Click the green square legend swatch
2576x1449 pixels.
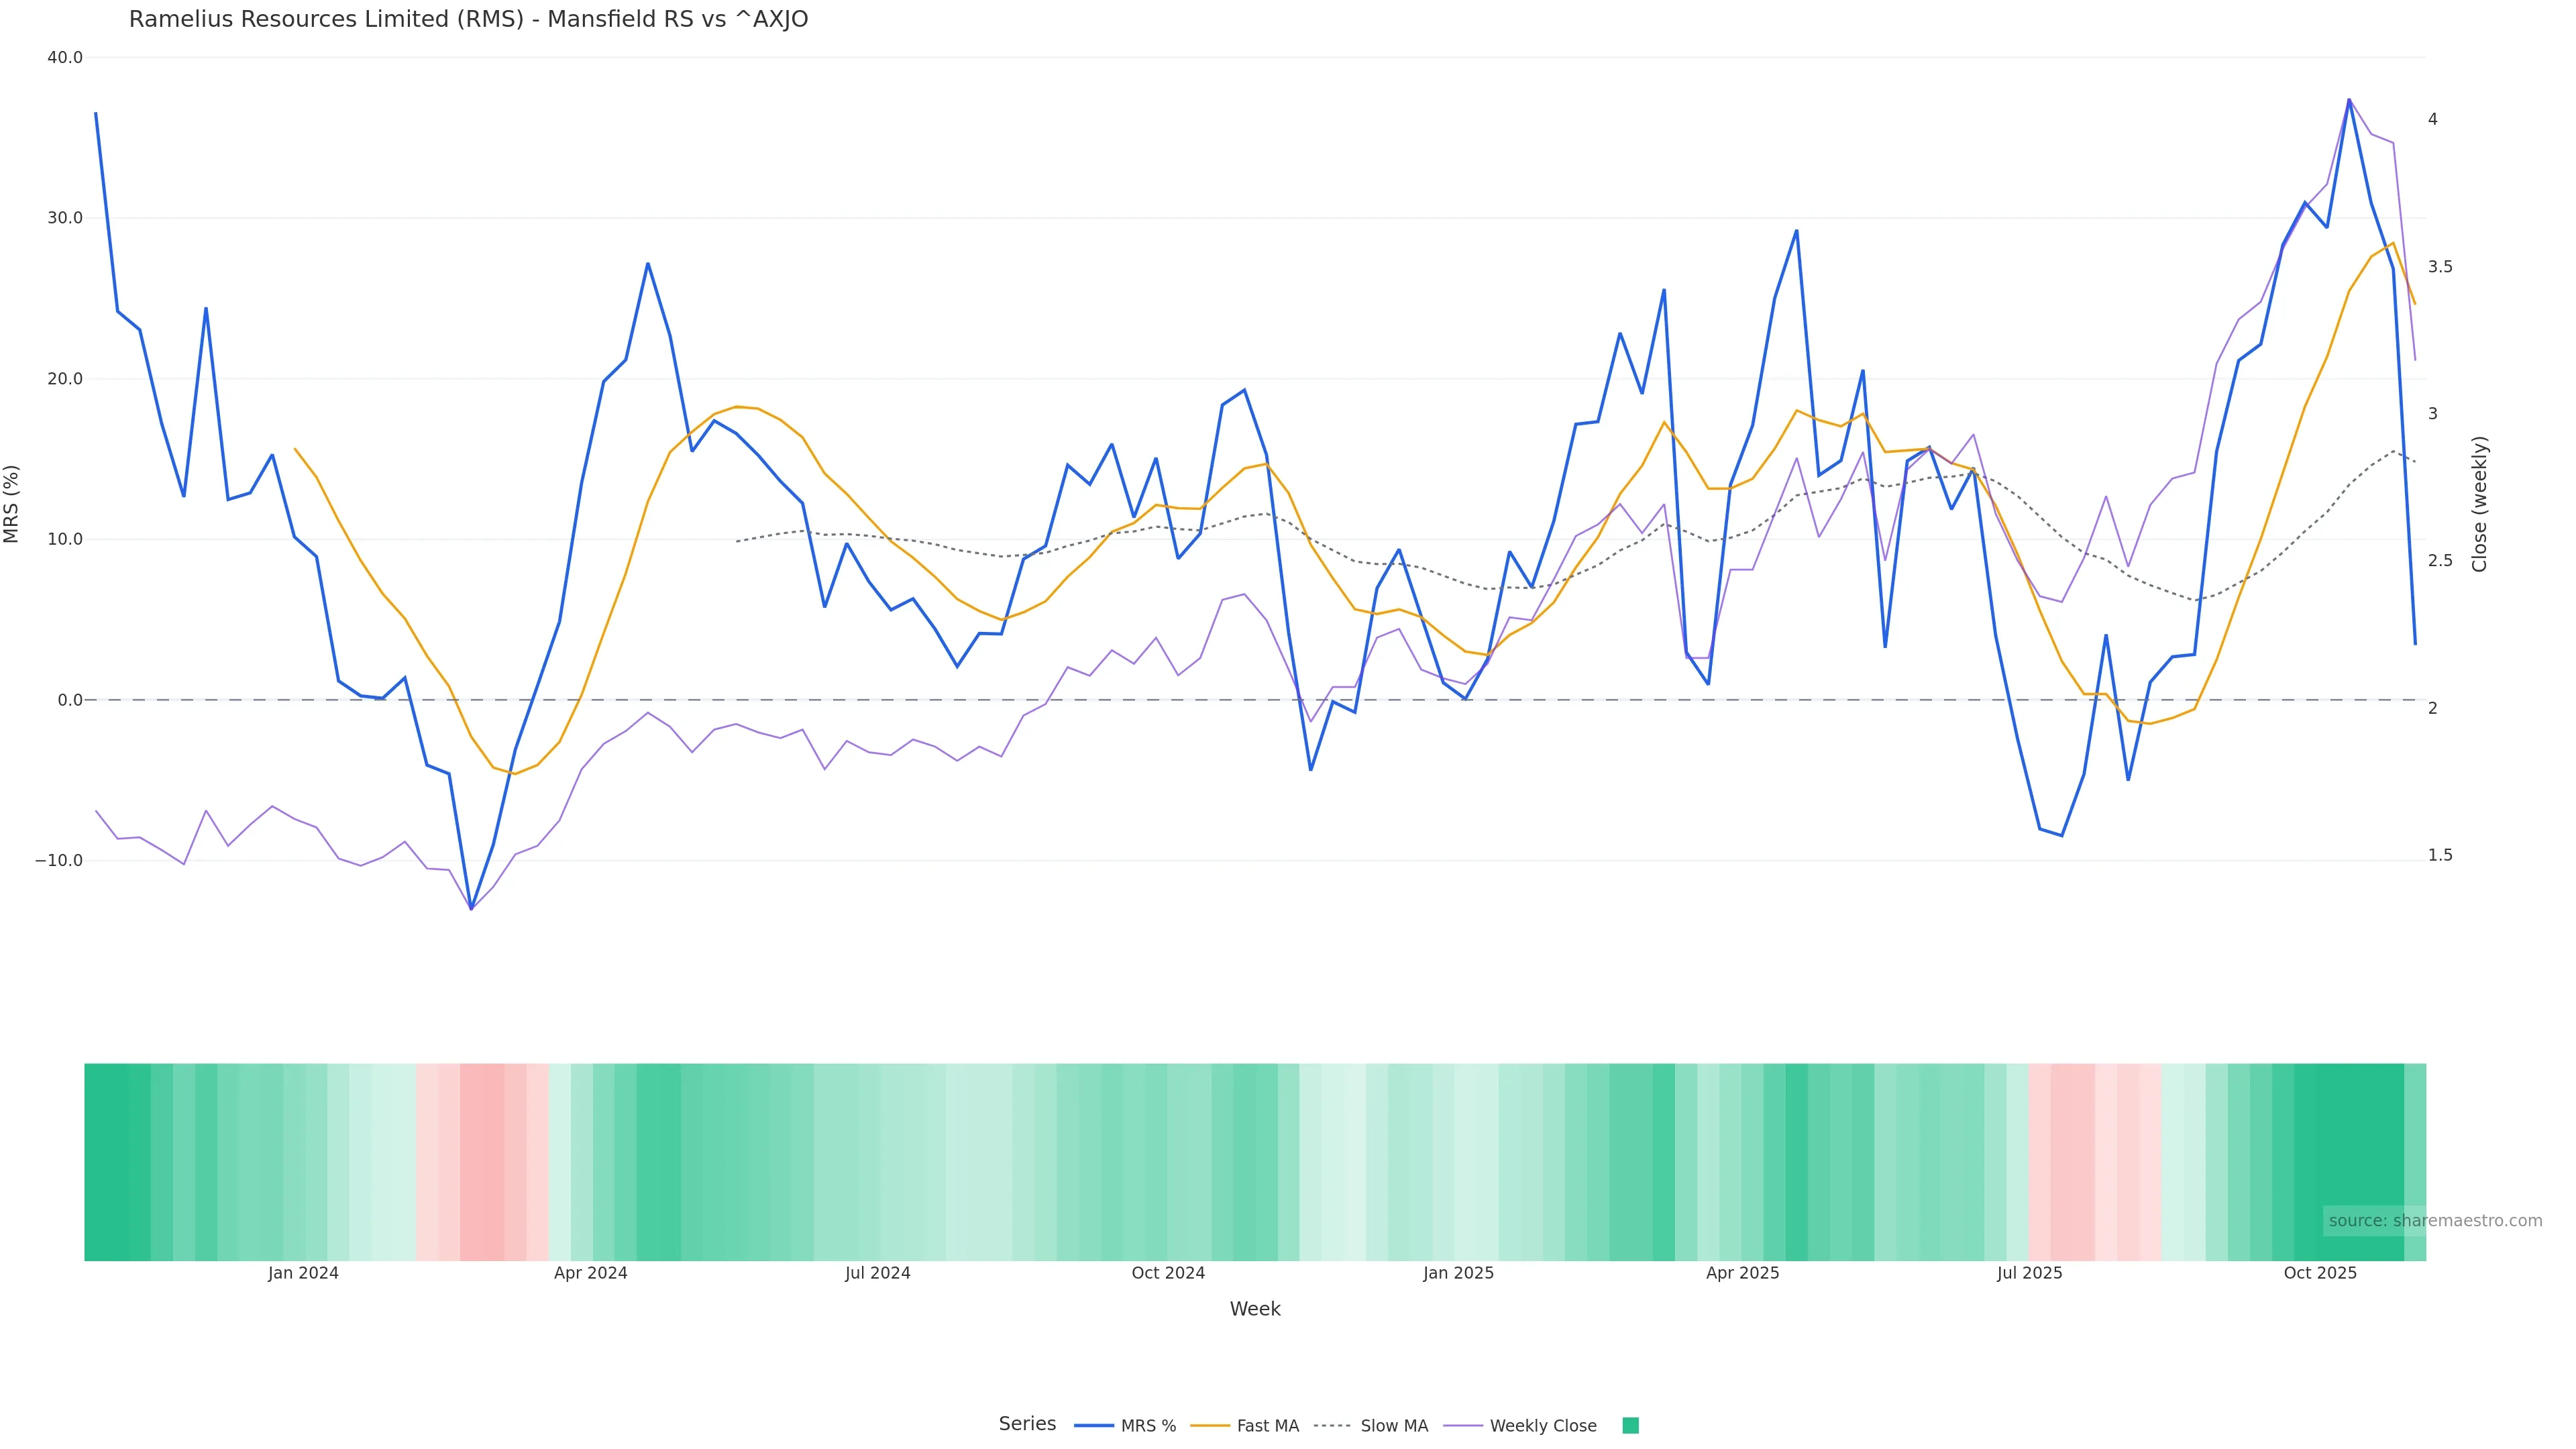1630,1426
